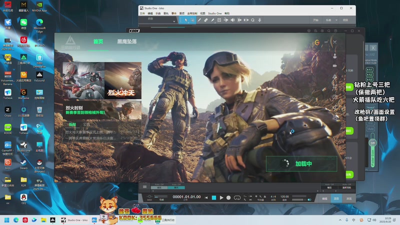The height and width of the screenshot is (225, 400).
Task: Switch to the 公告 tab in news list
Action: (86, 124)
